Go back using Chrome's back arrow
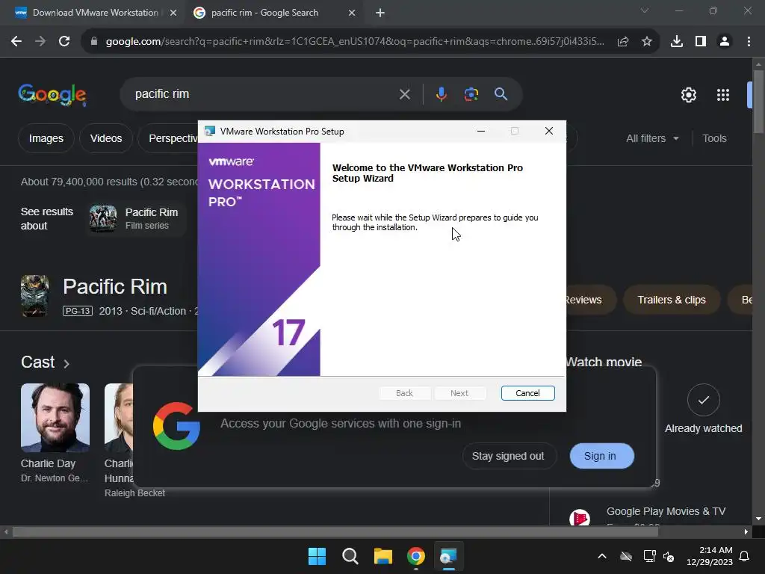This screenshot has height=574, width=765. click(16, 42)
